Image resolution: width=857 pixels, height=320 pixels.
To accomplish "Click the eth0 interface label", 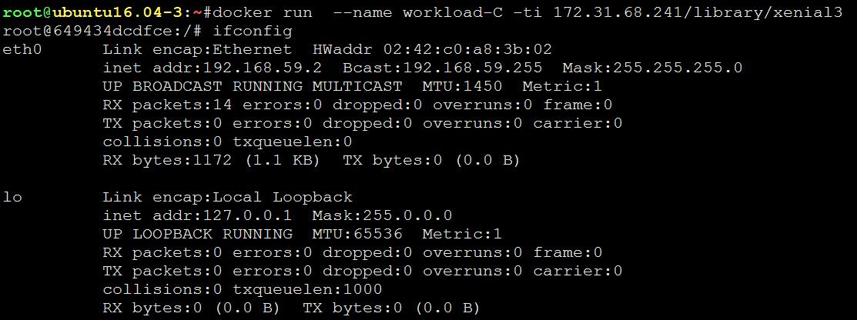I will (x=22, y=50).
